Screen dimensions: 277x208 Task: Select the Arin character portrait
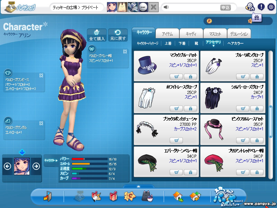pyautogui.click(x=22, y=166)
